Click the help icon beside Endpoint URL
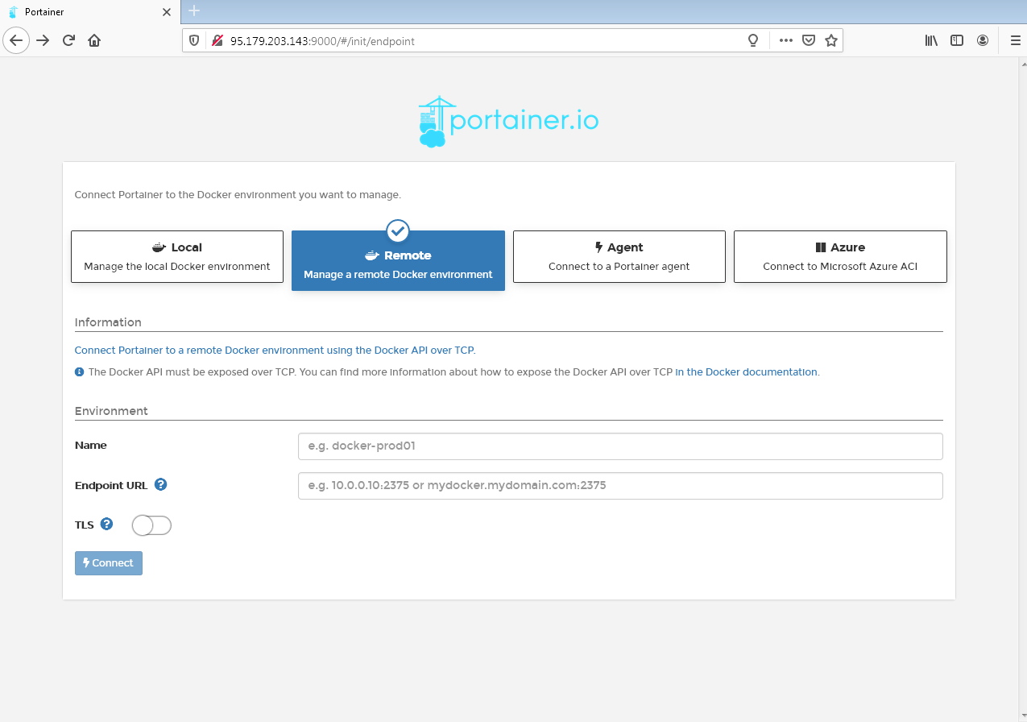This screenshot has height=722, width=1027. 160,484
